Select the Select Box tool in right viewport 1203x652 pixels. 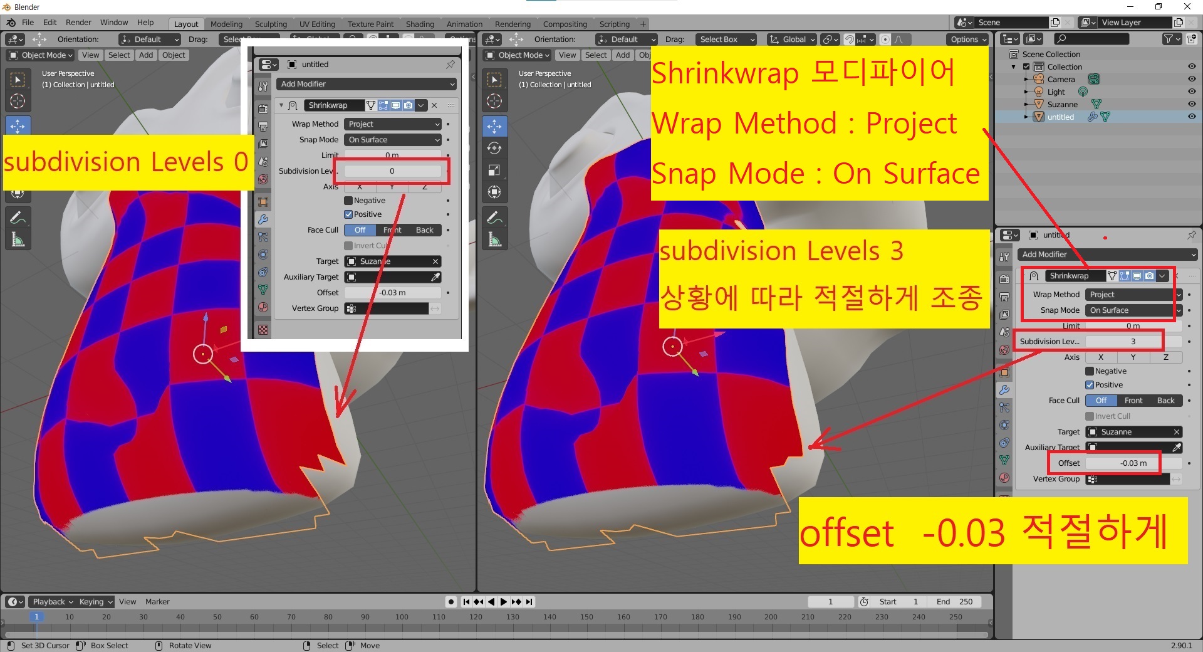(494, 80)
